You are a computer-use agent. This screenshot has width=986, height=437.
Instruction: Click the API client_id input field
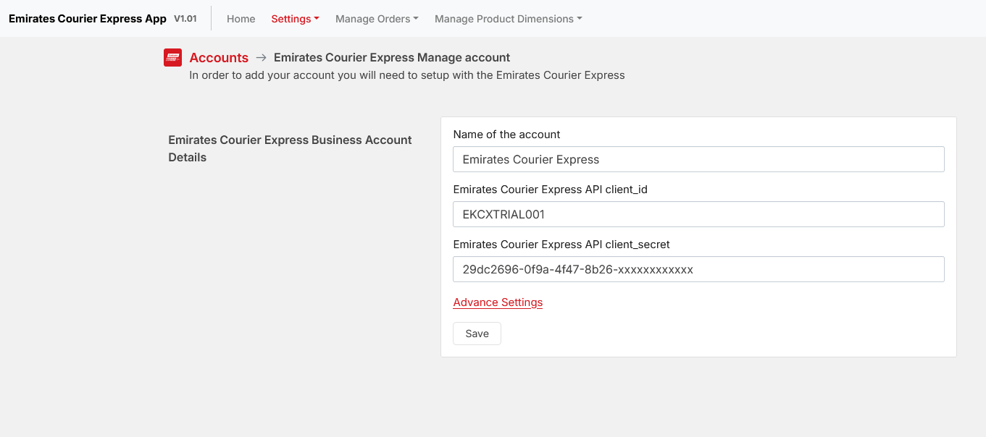pos(698,214)
